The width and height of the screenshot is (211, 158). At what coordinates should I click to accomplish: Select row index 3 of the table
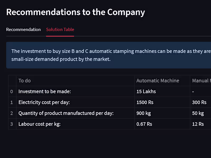12,124
